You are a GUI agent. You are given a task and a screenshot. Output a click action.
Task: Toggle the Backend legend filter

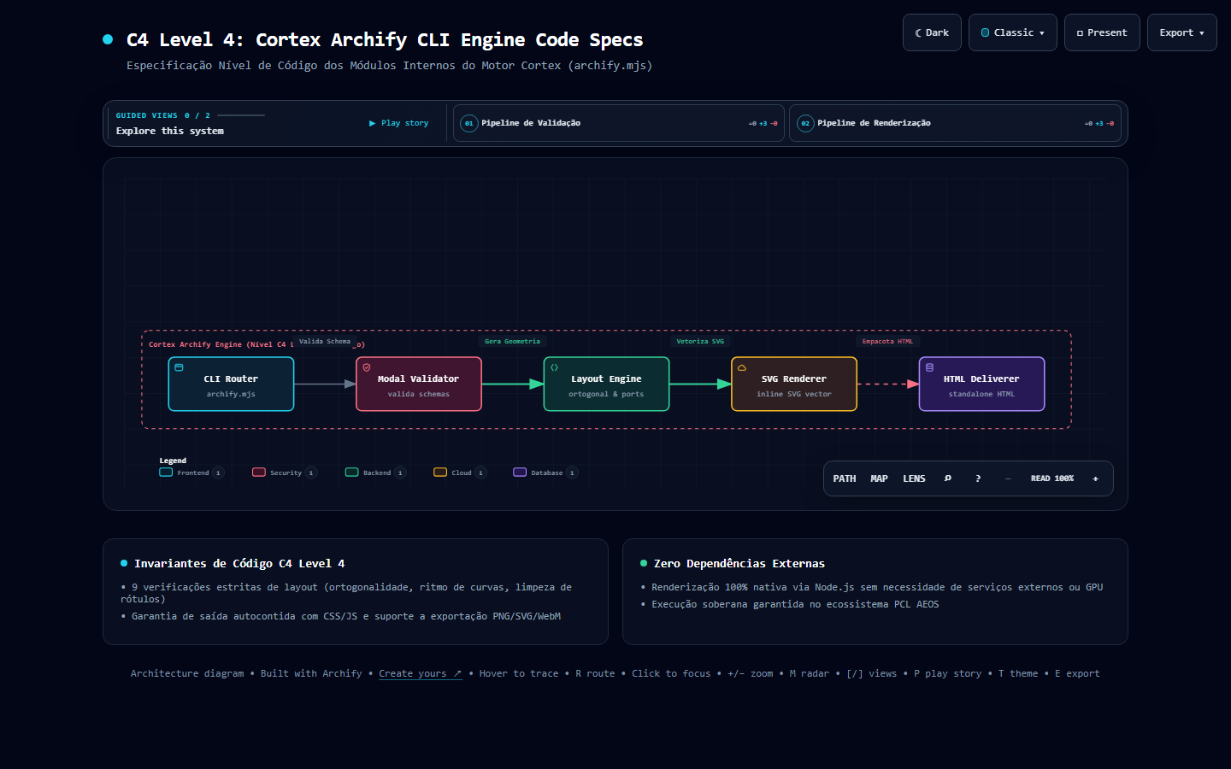(376, 473)
